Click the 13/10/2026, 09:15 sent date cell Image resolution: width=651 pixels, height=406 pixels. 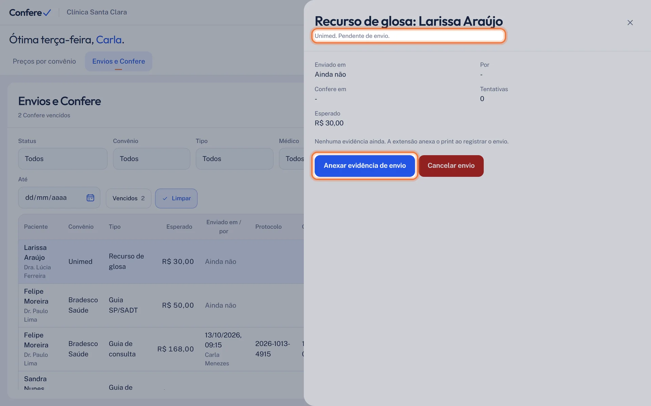click(x=223, y=340)
